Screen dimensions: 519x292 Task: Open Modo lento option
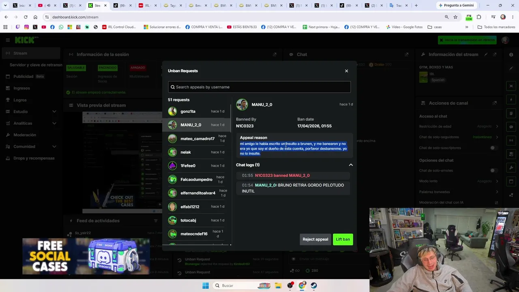click(x=459, y=181)
